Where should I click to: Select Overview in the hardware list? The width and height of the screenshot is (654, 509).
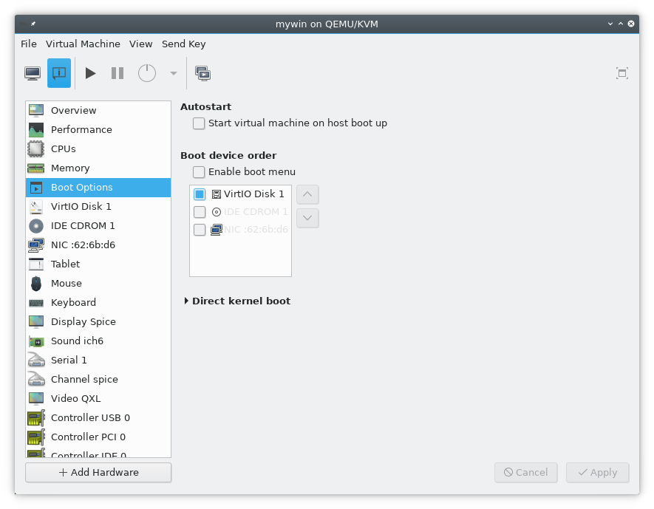click(x=98, y=111)
